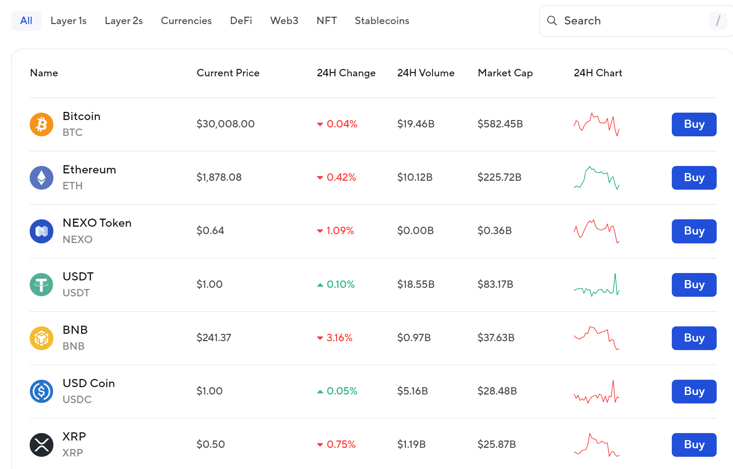Open the USD Coin name link

coord(89,383)
